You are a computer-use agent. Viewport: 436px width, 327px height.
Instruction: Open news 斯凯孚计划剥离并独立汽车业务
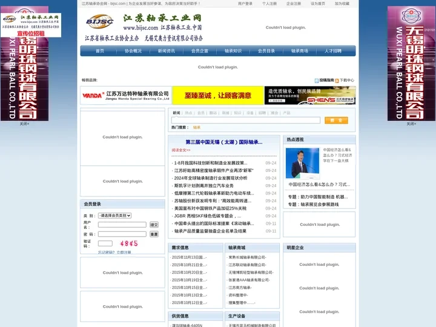(204, 185)
